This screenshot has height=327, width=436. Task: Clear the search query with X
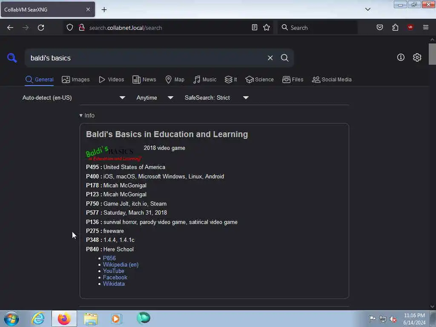coord(270,58)
